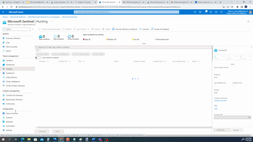253x142 pixels.
Task: Sort by the Last update time column
Action: pos(180,62)
